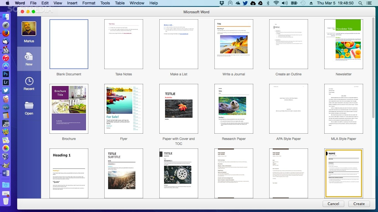The width and height of the screenshot is (378, 212).
Task: Open the Wi-Fi status menu
Action: tap(276, 3)
